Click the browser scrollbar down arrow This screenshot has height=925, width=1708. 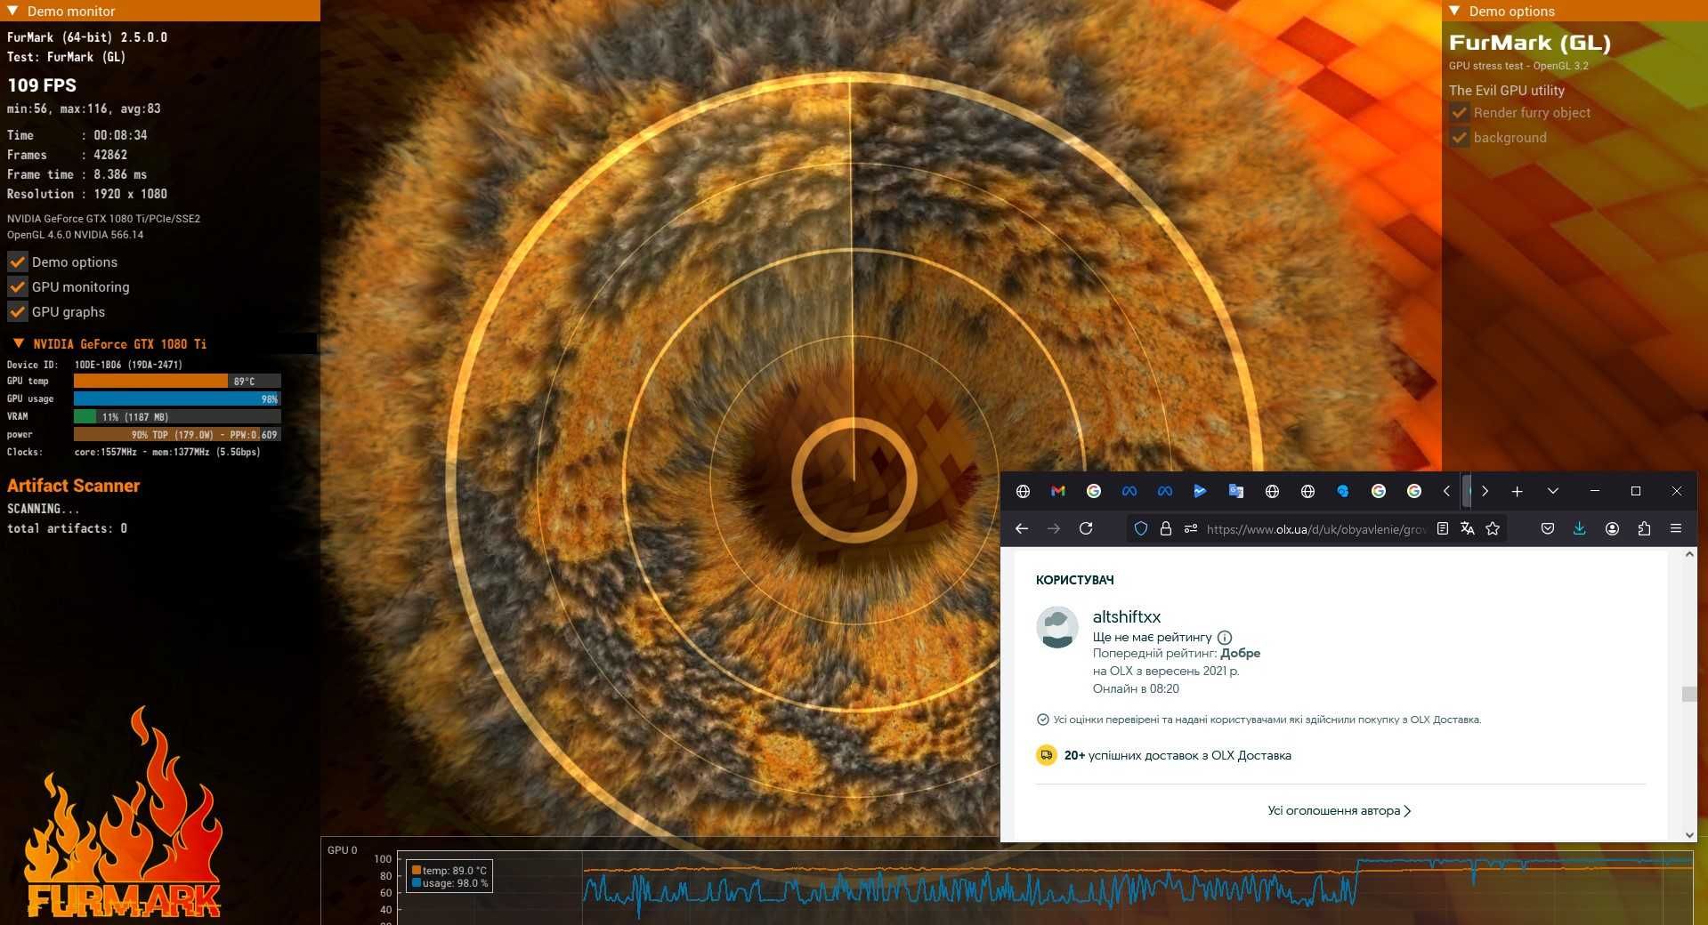[x=1689, y=835]
